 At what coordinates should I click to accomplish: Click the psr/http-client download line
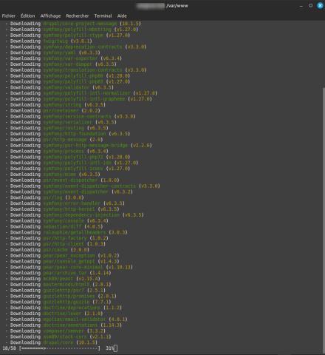(x=55, y=244)
